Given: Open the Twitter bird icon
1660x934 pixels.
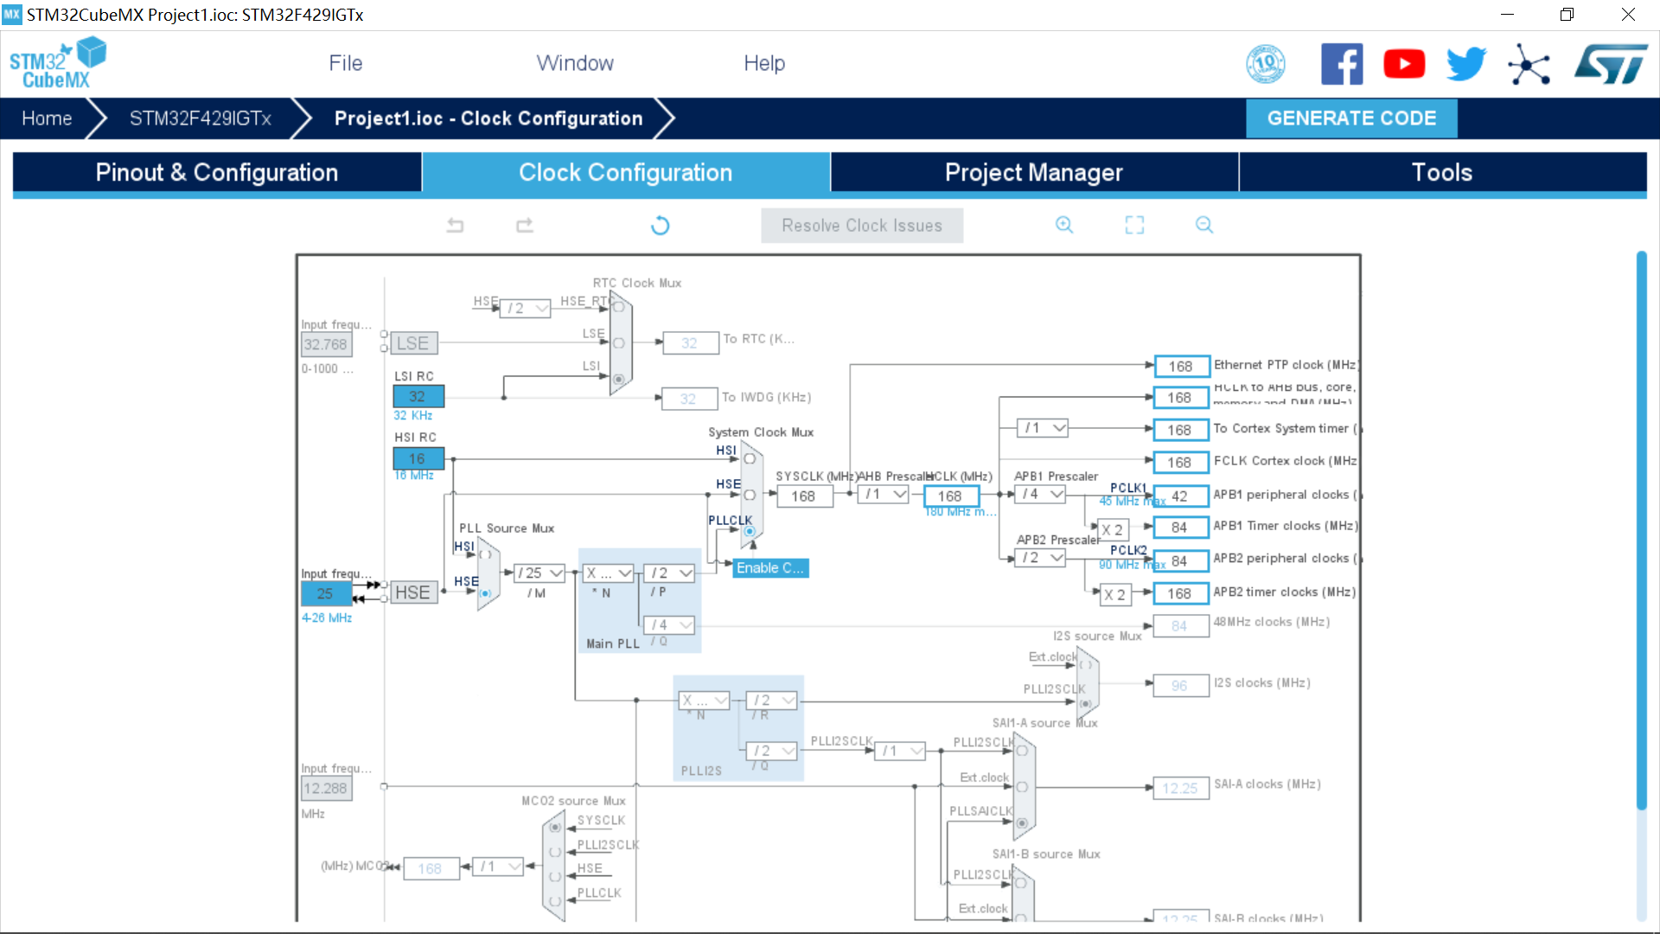Looking at the screenshot, I should (1466, 64).
